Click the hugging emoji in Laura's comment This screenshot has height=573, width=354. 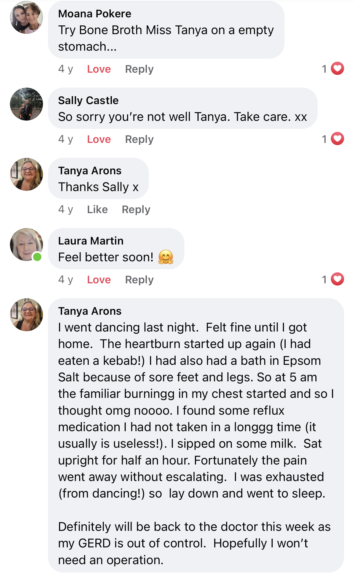point(166,257)
